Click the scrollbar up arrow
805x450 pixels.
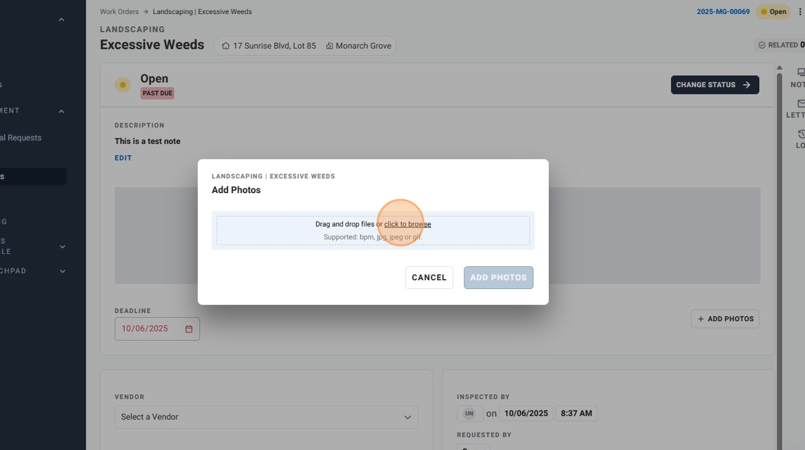780,68
